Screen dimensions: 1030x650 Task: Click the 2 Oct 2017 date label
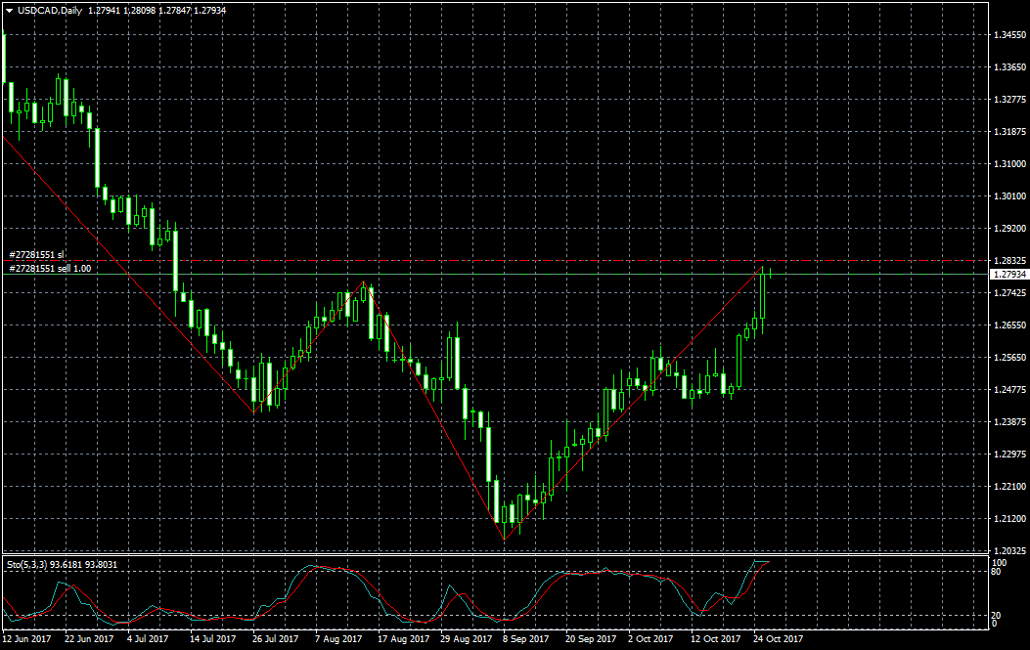pos(650,639)
